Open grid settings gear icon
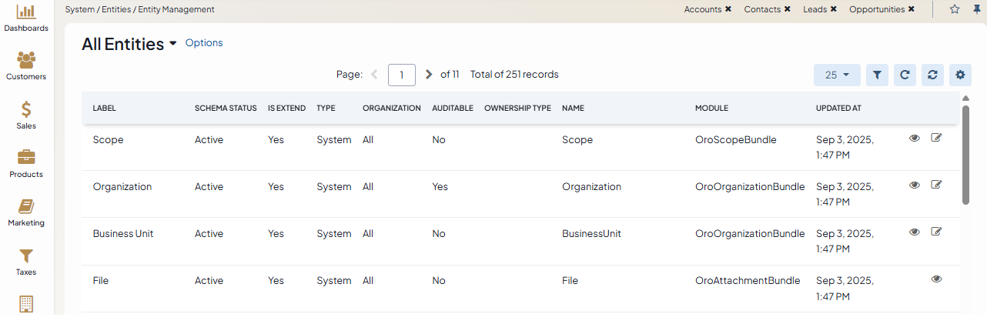Screen dimensions: 987x334 [x=960, y=75]
